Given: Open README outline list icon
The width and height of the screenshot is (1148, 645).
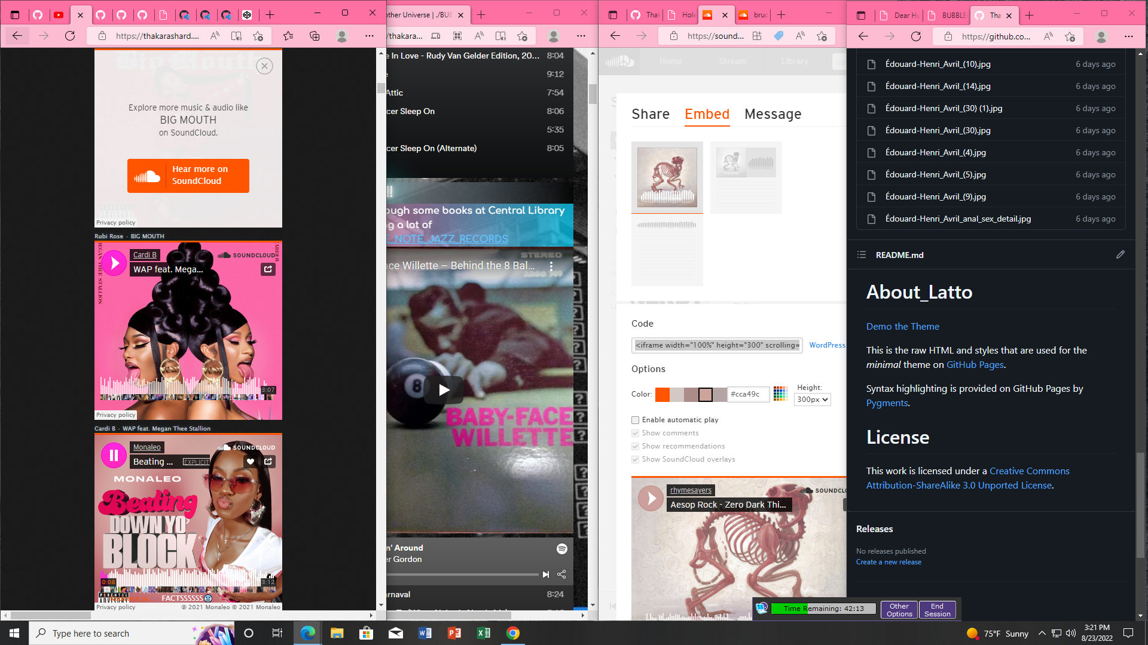Looking at the screenshot, I should (862, 254).
